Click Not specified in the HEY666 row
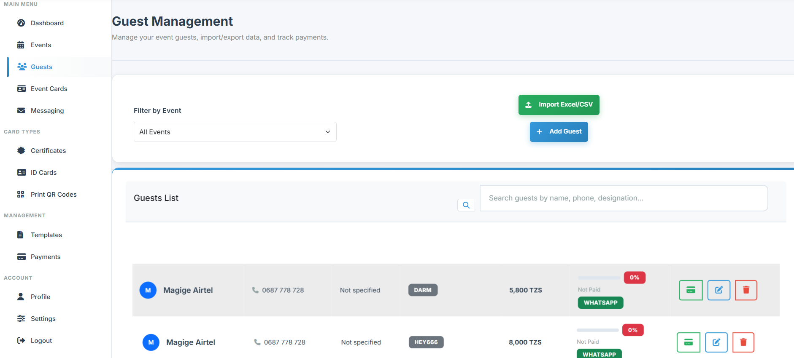Screen dimensions: 794x358 pos(361,342)
